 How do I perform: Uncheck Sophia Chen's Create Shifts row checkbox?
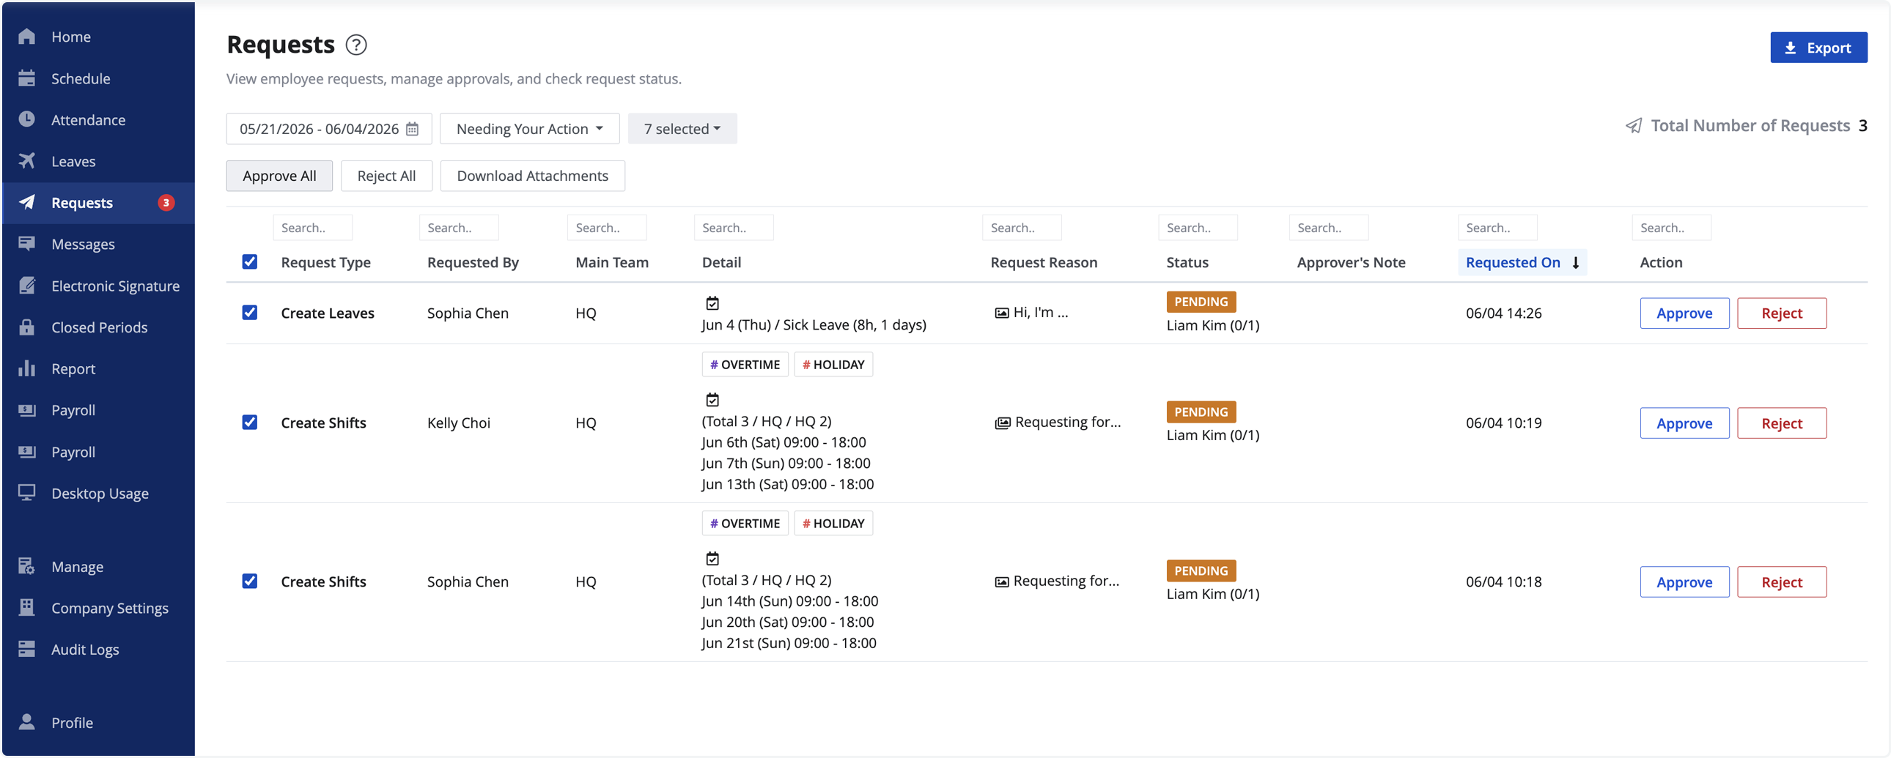[x=250, y=581]
